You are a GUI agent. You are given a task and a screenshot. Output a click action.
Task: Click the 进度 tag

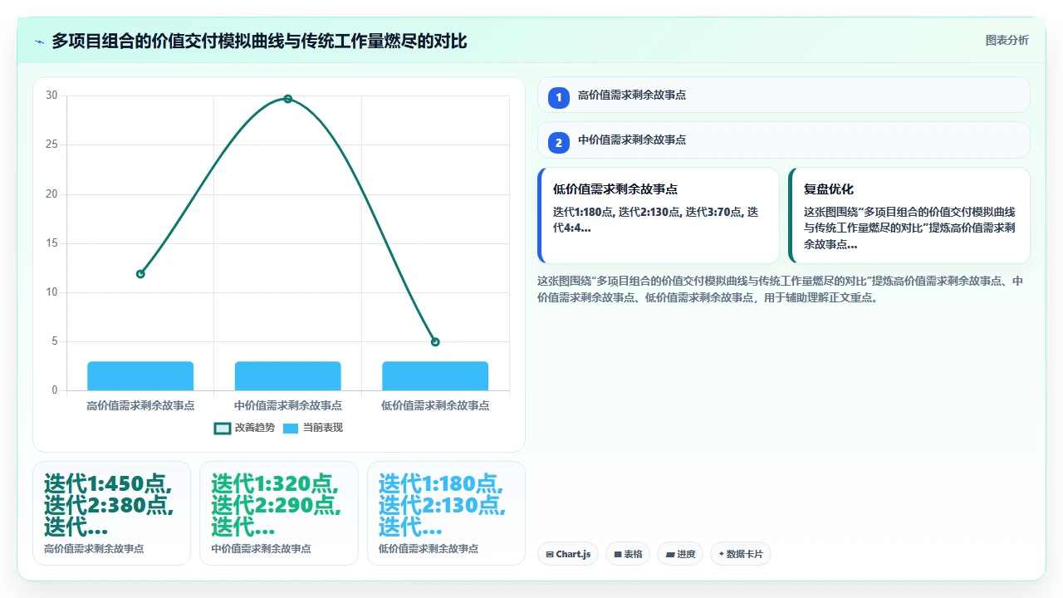click(680, 554)
